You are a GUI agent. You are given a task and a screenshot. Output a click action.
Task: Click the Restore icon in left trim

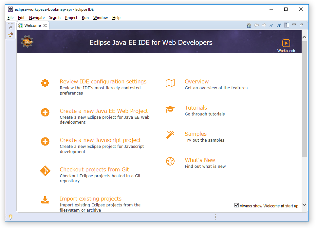[x=10, y=28]
